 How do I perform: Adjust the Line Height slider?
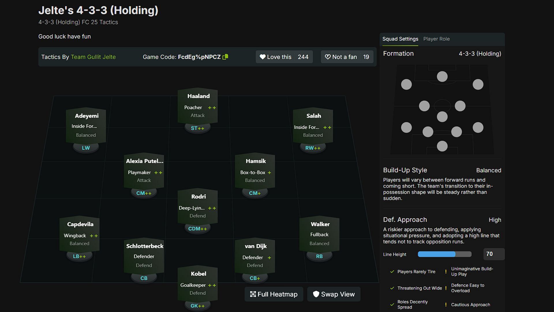pos(444,254)
